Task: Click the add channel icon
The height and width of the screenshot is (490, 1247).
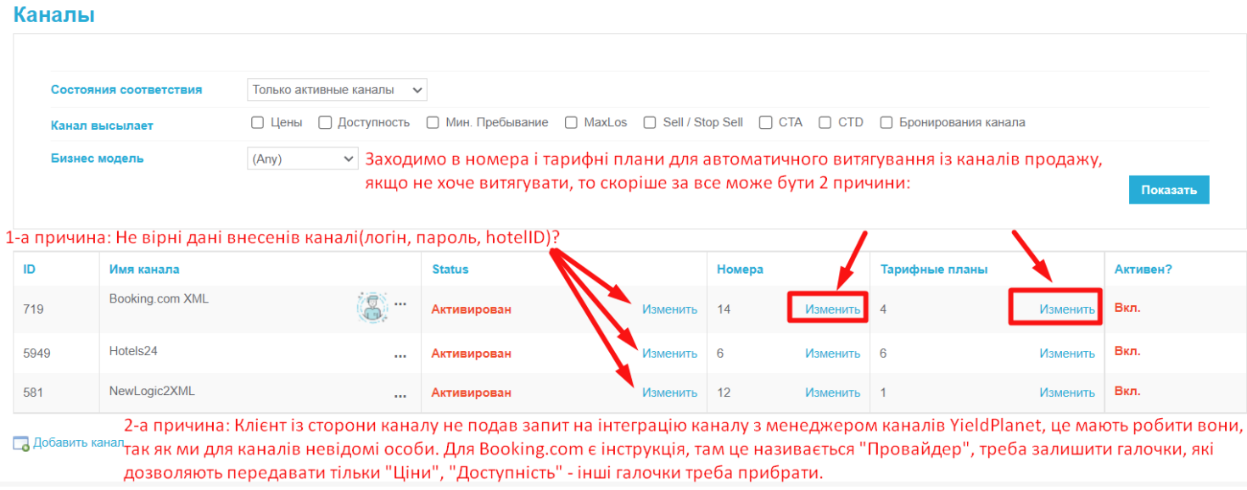Action: [x=21, y=443]
